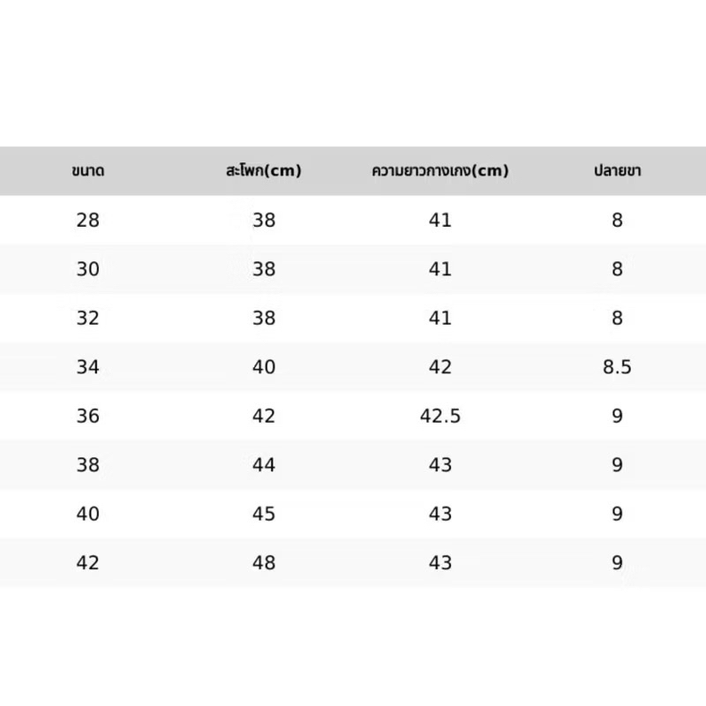The height and width of the screenshot is (706, 706).
Task: Select size 36 row label
Action: pos(87,416)
